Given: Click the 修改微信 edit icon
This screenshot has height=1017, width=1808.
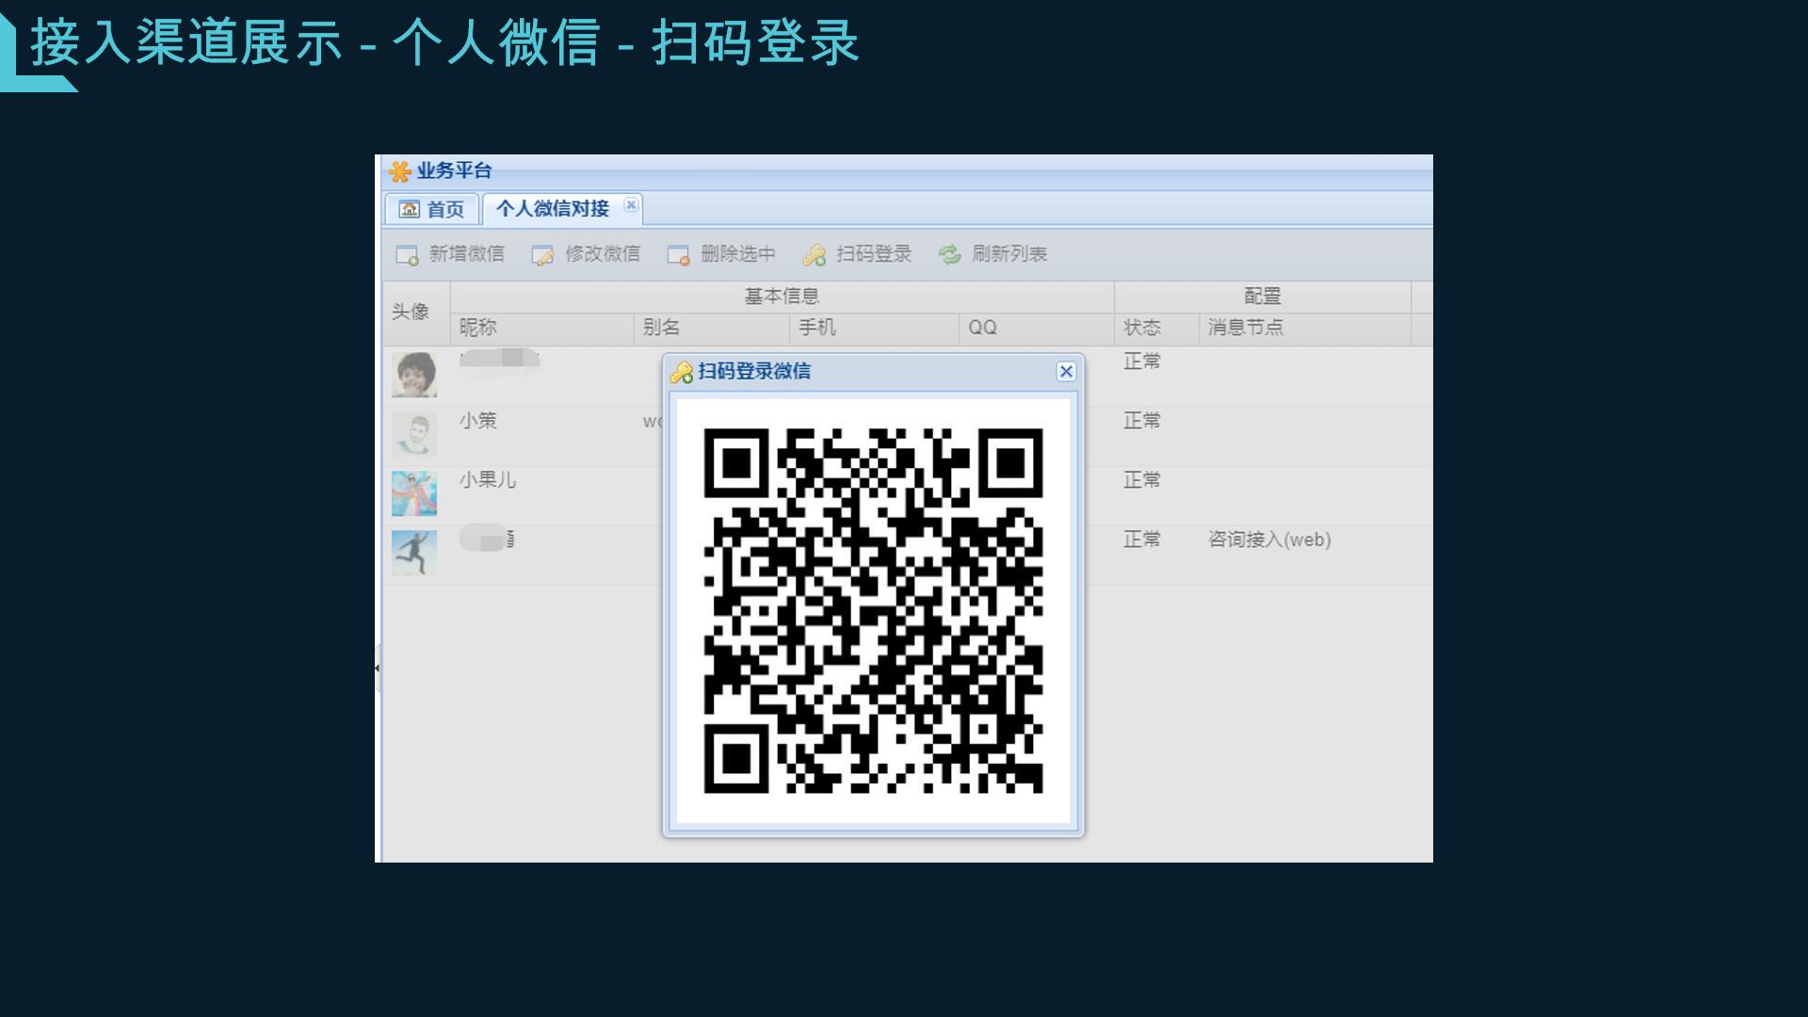Looking at the screenshot, I should [542, 255].
